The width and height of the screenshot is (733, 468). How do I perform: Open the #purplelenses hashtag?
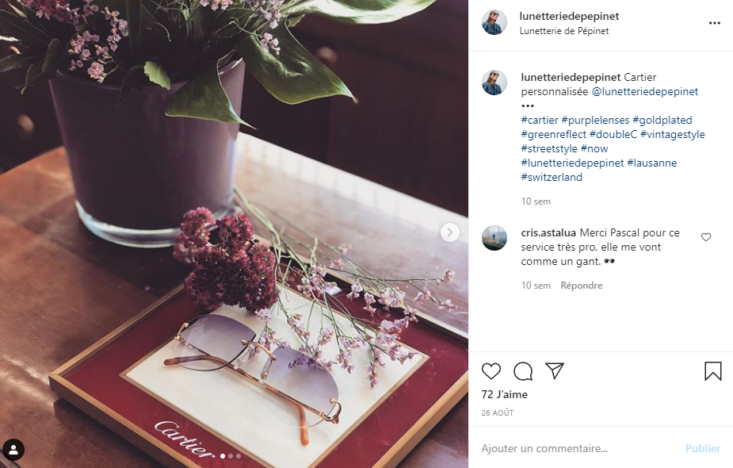[595, 121]
